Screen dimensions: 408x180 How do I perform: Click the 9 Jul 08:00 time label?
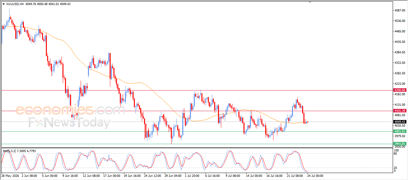233,176
